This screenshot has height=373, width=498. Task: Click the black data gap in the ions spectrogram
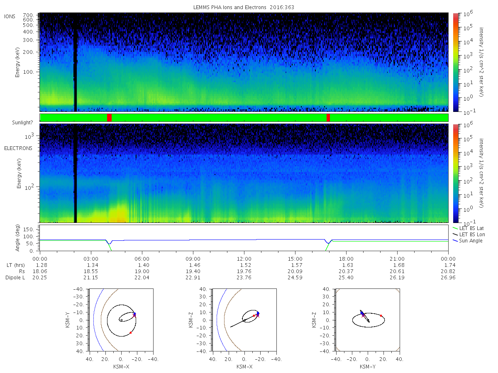pos(75,62)
